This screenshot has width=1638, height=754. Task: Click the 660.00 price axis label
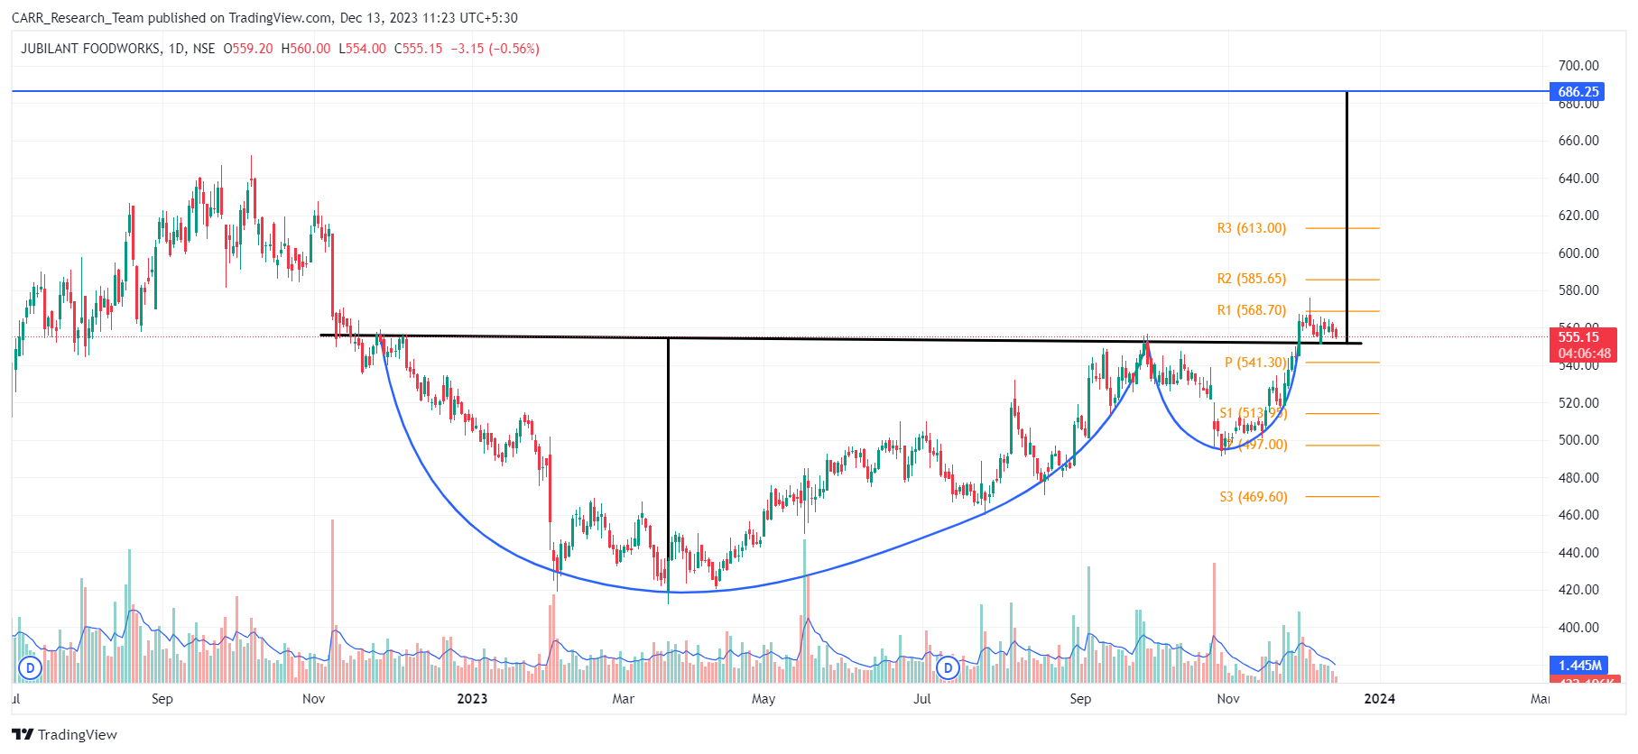(1578, 141)
